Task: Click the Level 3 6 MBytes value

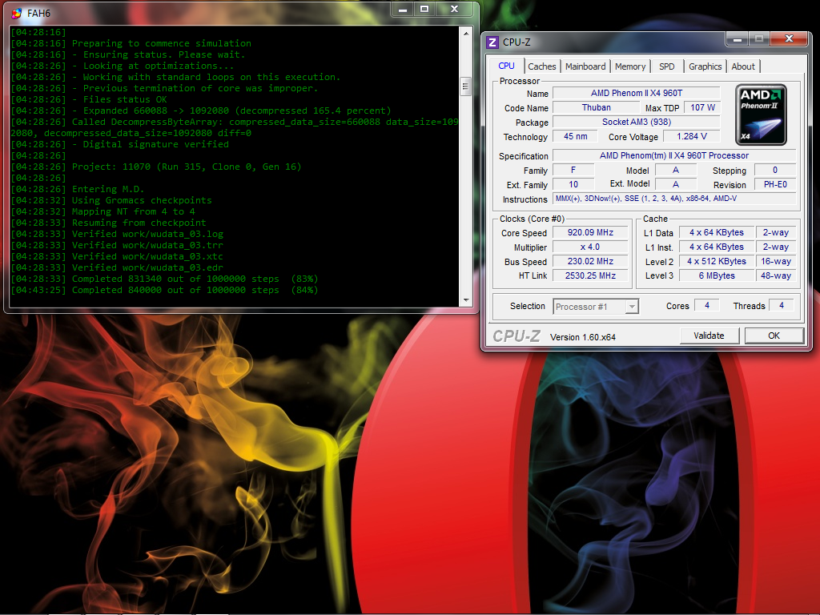Action: (x=717, y=275)
